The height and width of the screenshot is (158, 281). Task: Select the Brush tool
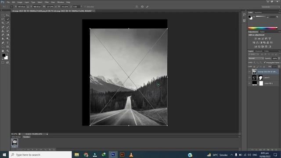pos(7,27)
